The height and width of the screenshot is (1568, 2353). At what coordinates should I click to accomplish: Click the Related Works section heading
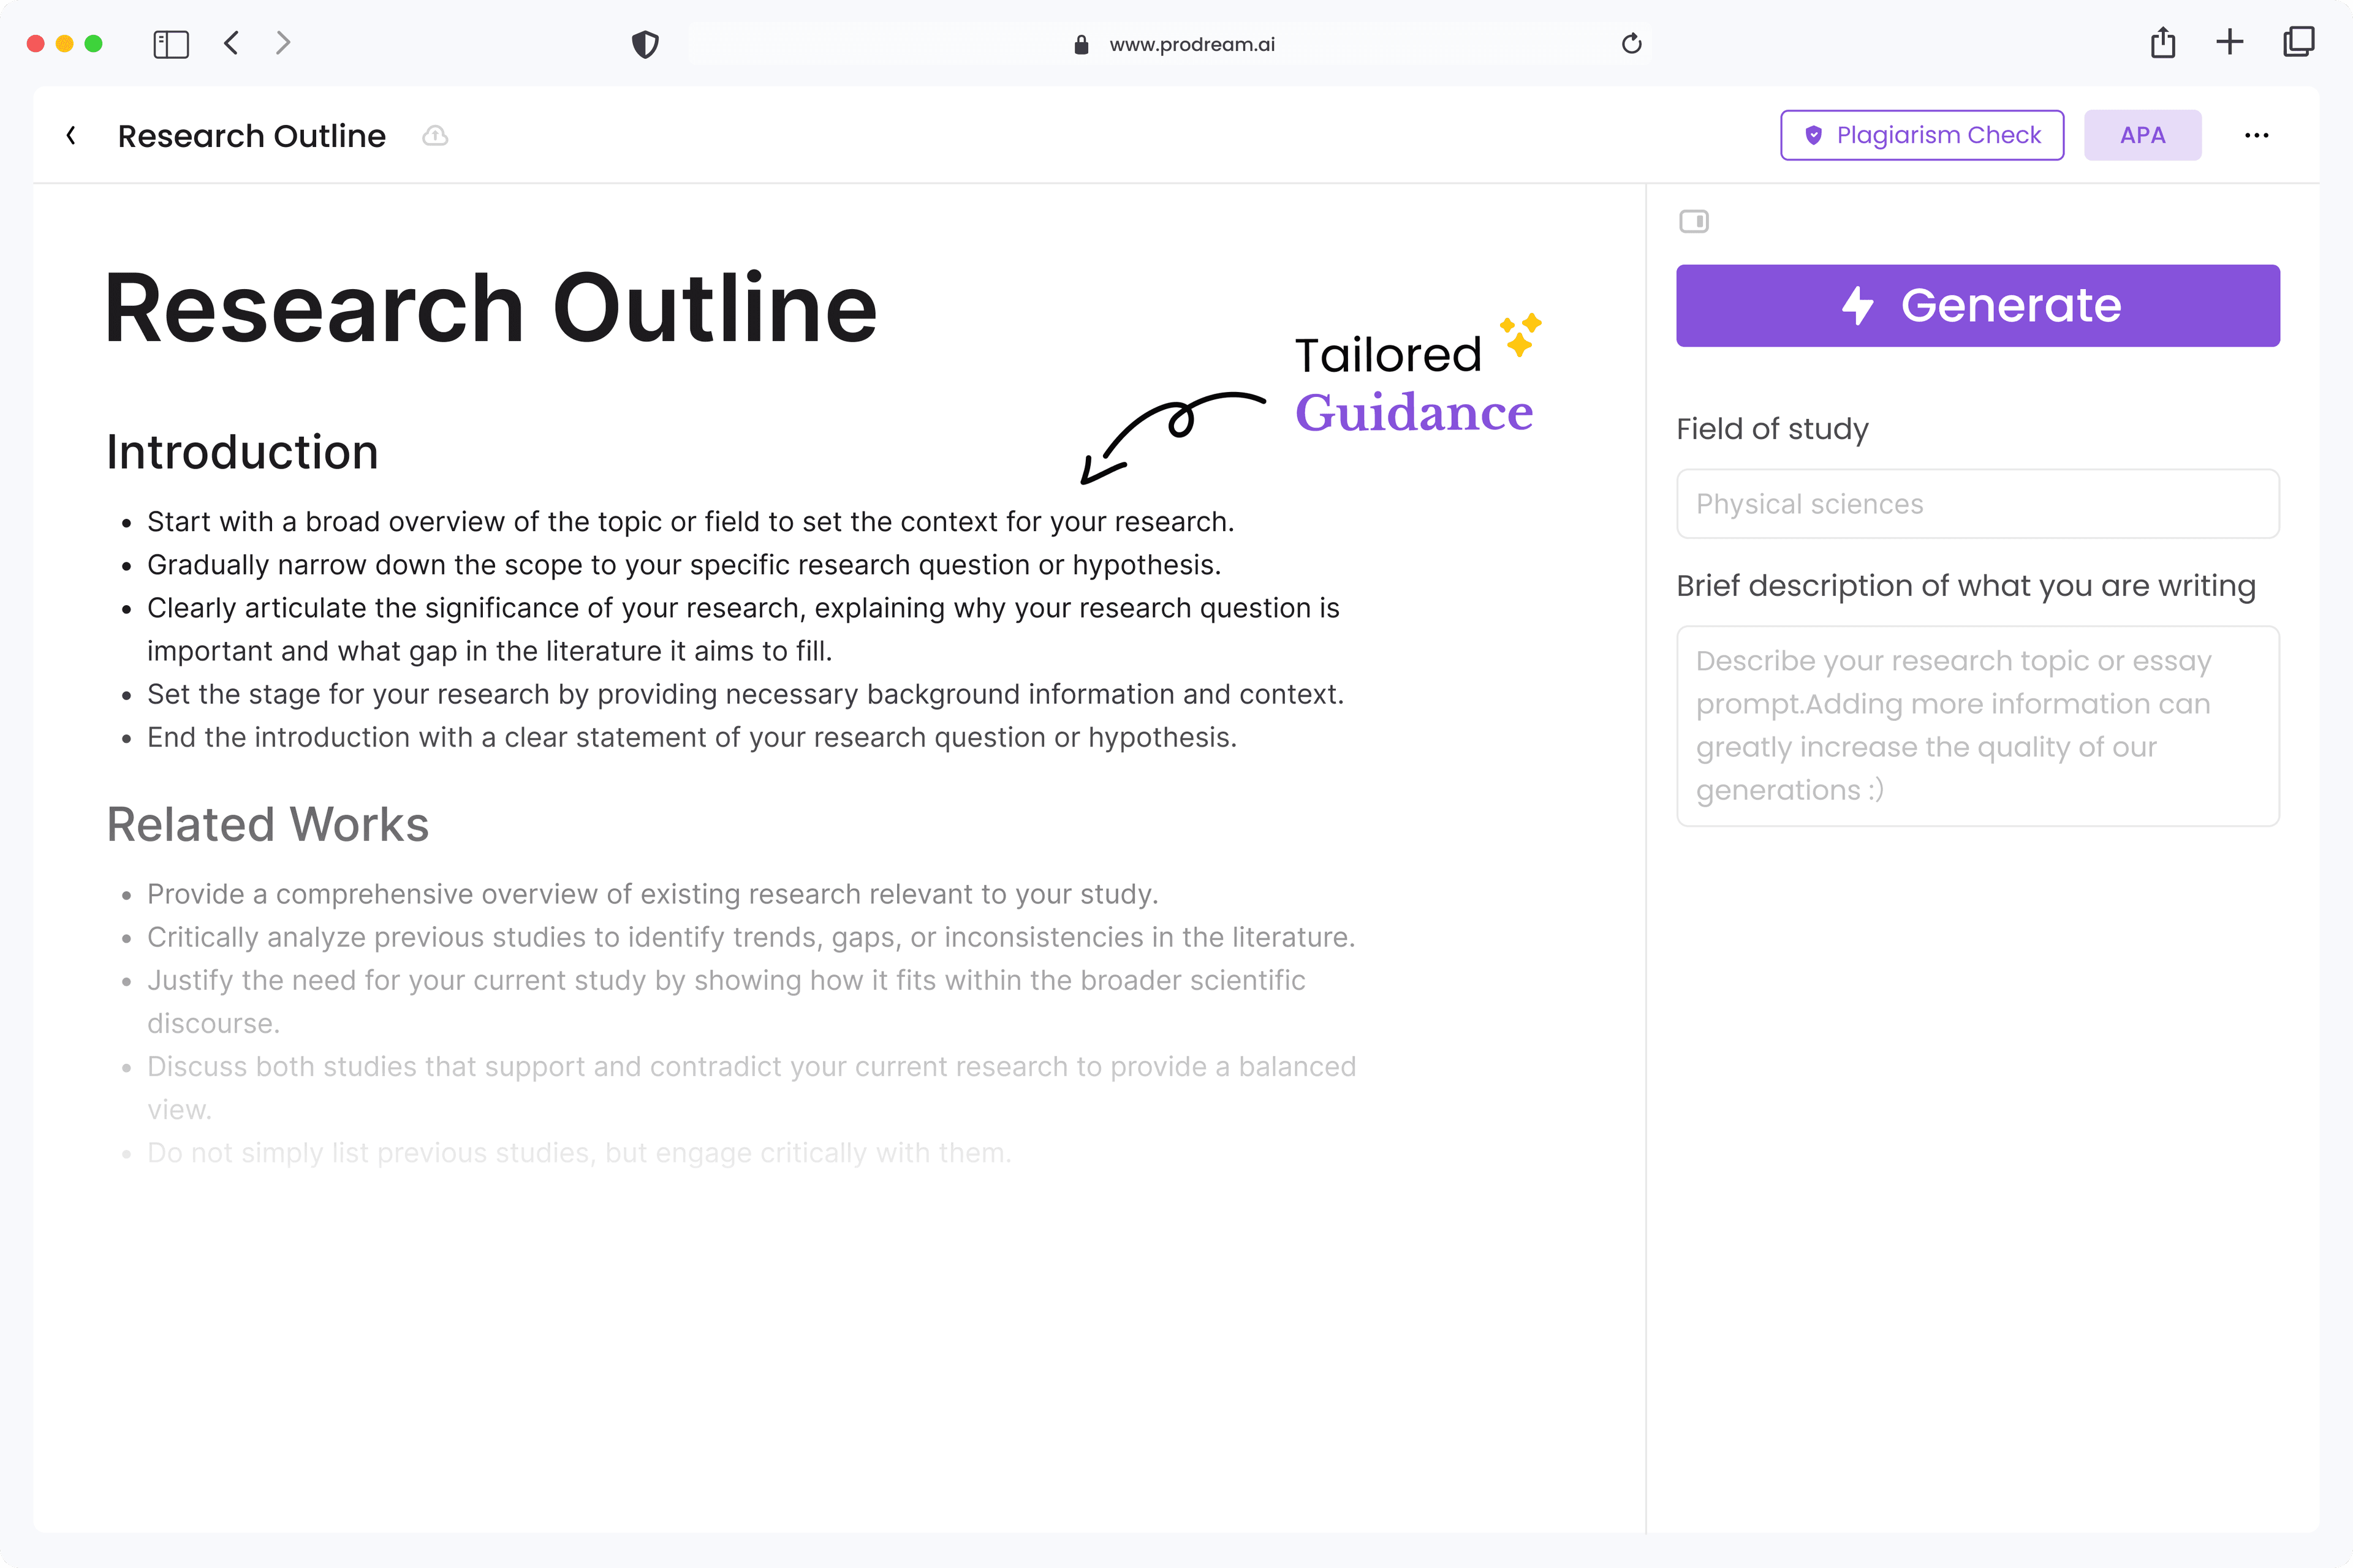tap(267, 825)
